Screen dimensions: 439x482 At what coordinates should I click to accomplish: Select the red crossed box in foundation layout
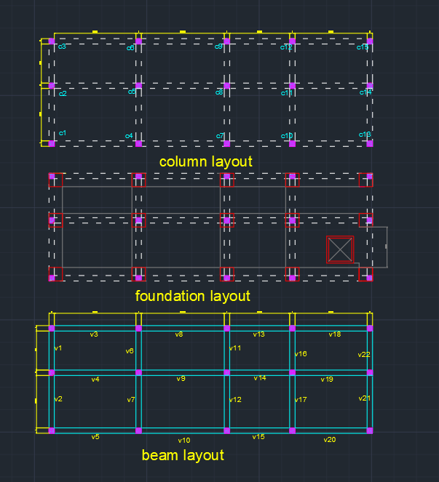tap(340, 249)
